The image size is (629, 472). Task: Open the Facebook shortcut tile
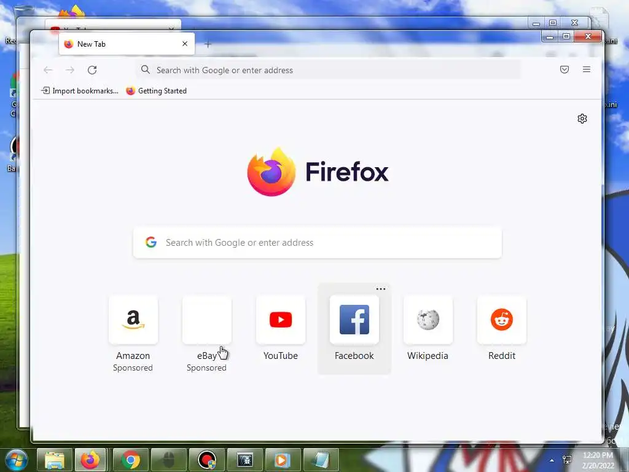click(354, 320)
